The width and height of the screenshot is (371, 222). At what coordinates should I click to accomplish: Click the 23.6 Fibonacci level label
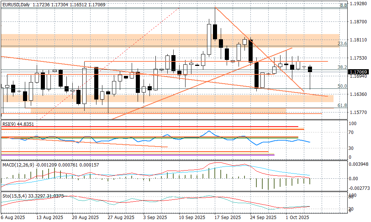(x=342, y=44)
